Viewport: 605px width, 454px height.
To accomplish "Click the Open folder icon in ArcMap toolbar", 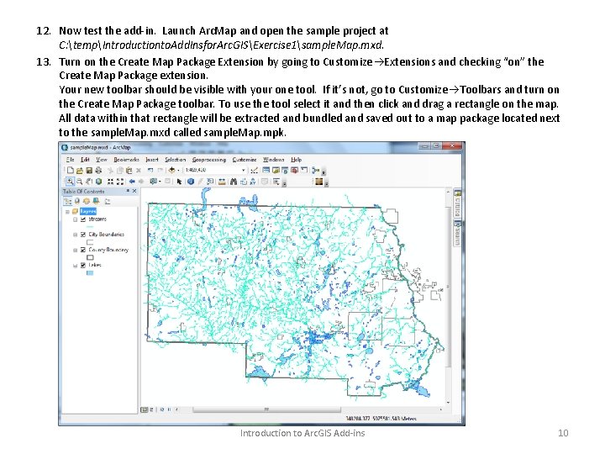I will click(x=80, y=170).
